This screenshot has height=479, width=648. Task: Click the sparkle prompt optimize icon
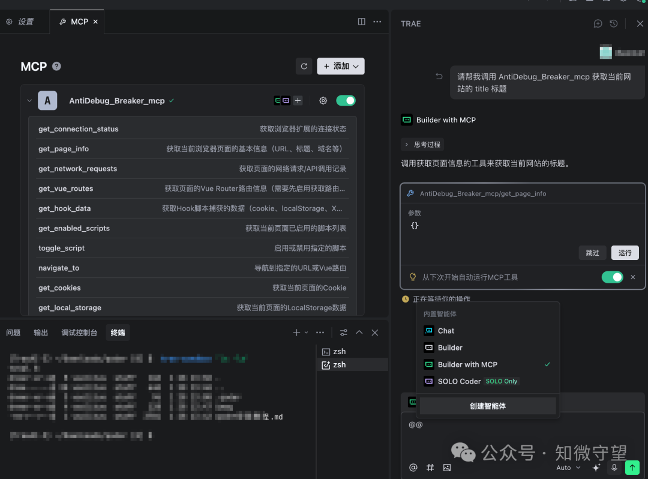tap(596, 468)
